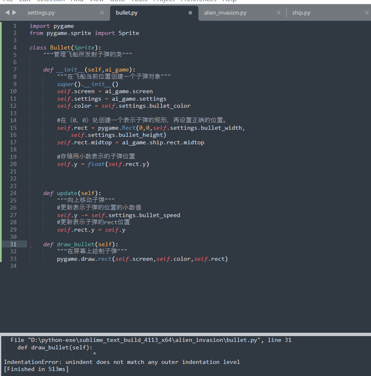Viewport: 371px width, 376px height.
Task: Click the IndentationError message in output panel
Action: pos(122,362)
